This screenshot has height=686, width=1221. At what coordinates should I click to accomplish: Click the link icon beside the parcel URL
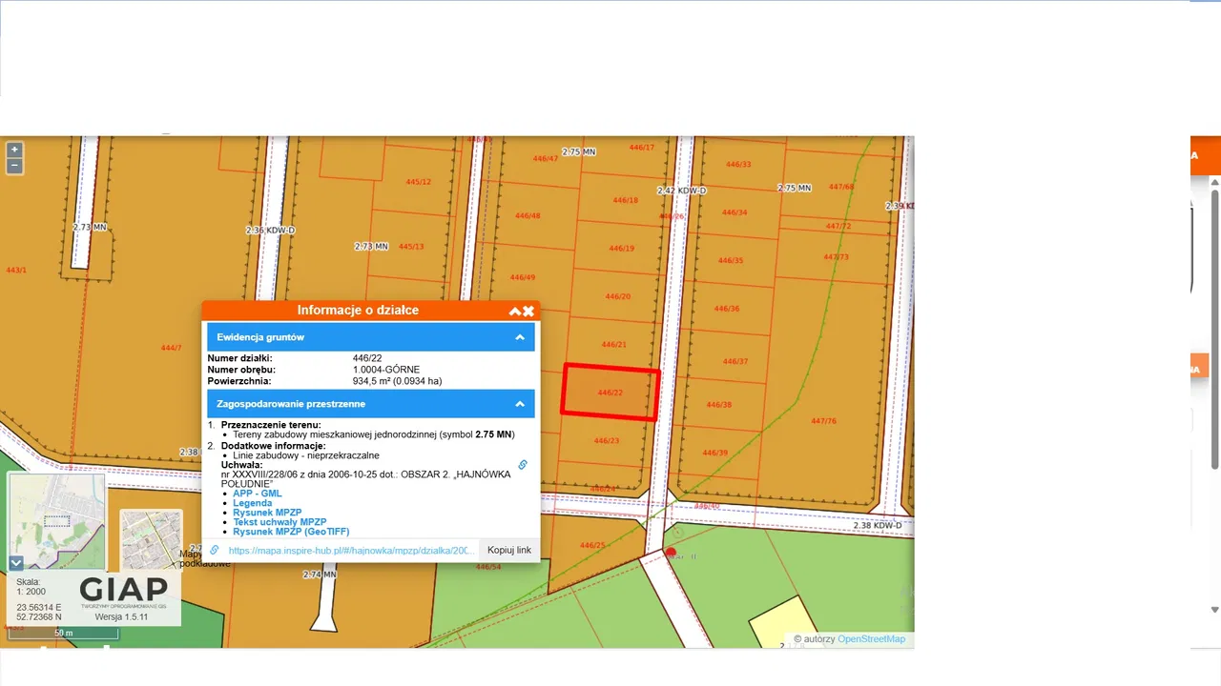click(215, 550)
